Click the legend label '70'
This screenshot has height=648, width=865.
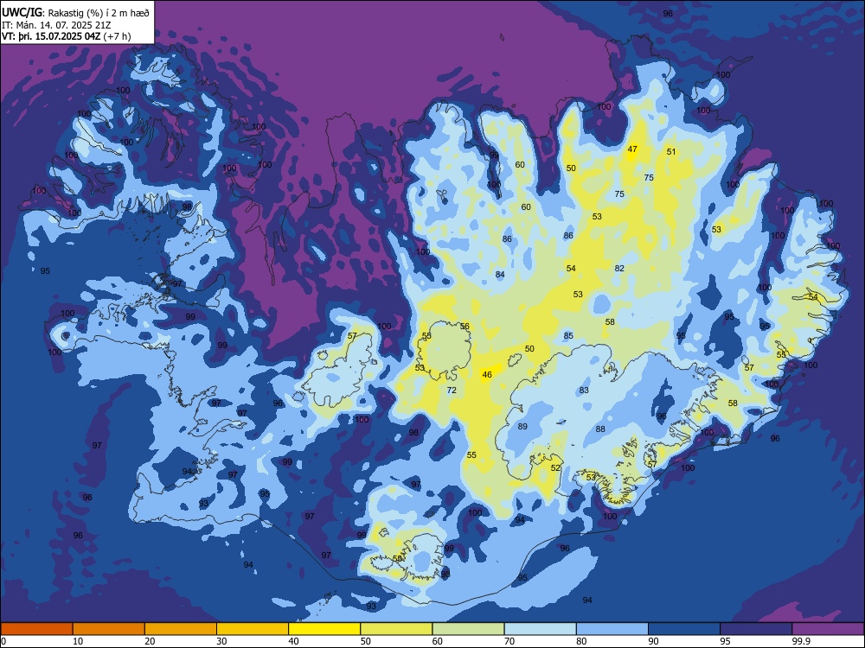(509, 641)
